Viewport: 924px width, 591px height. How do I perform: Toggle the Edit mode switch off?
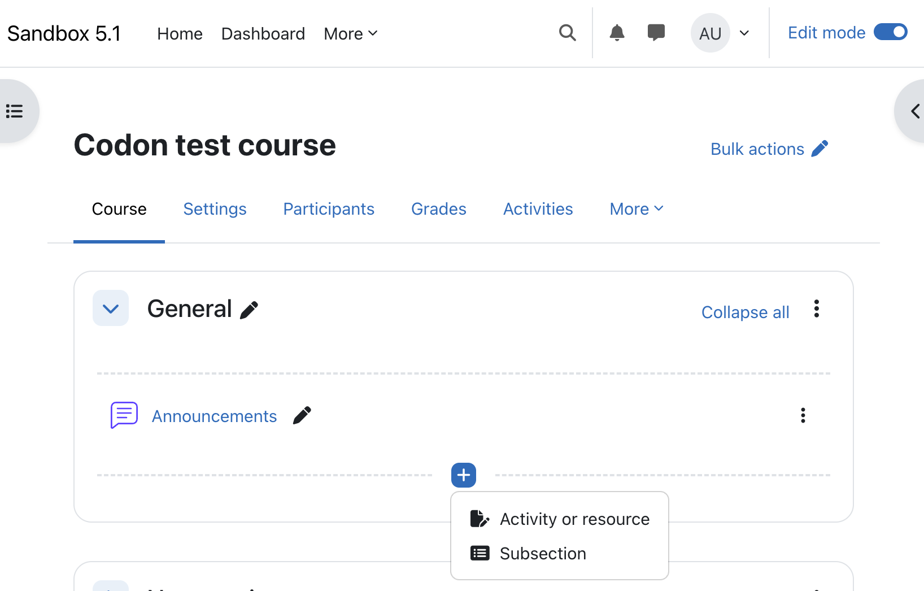click(x=891, y=32)
